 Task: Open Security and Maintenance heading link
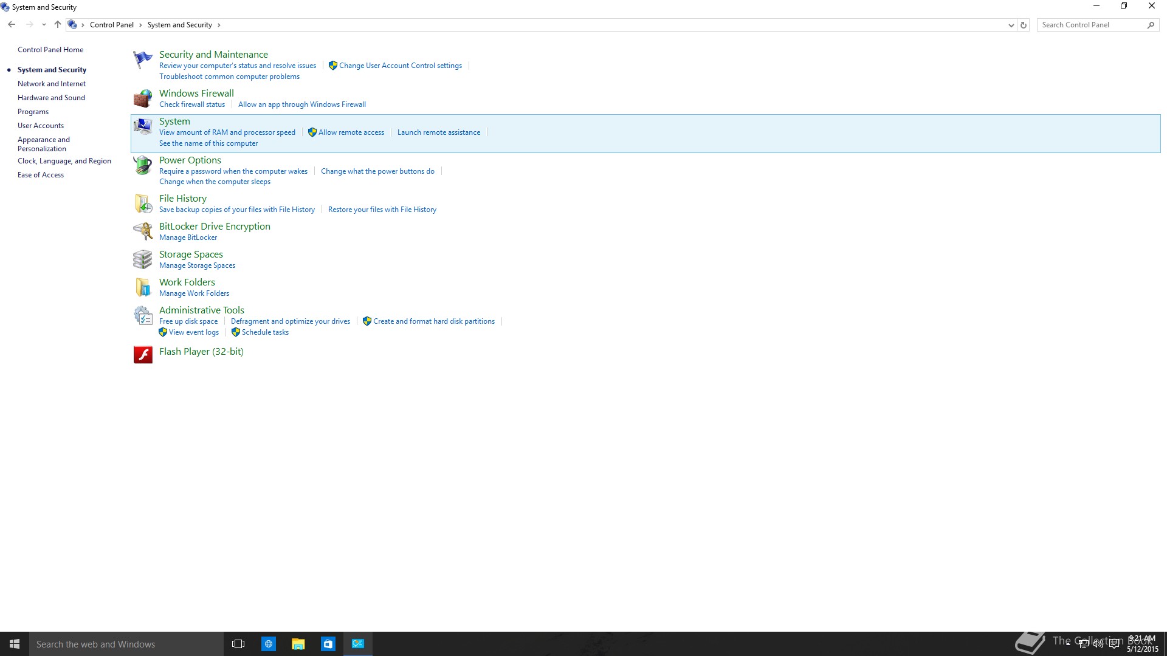213,55
